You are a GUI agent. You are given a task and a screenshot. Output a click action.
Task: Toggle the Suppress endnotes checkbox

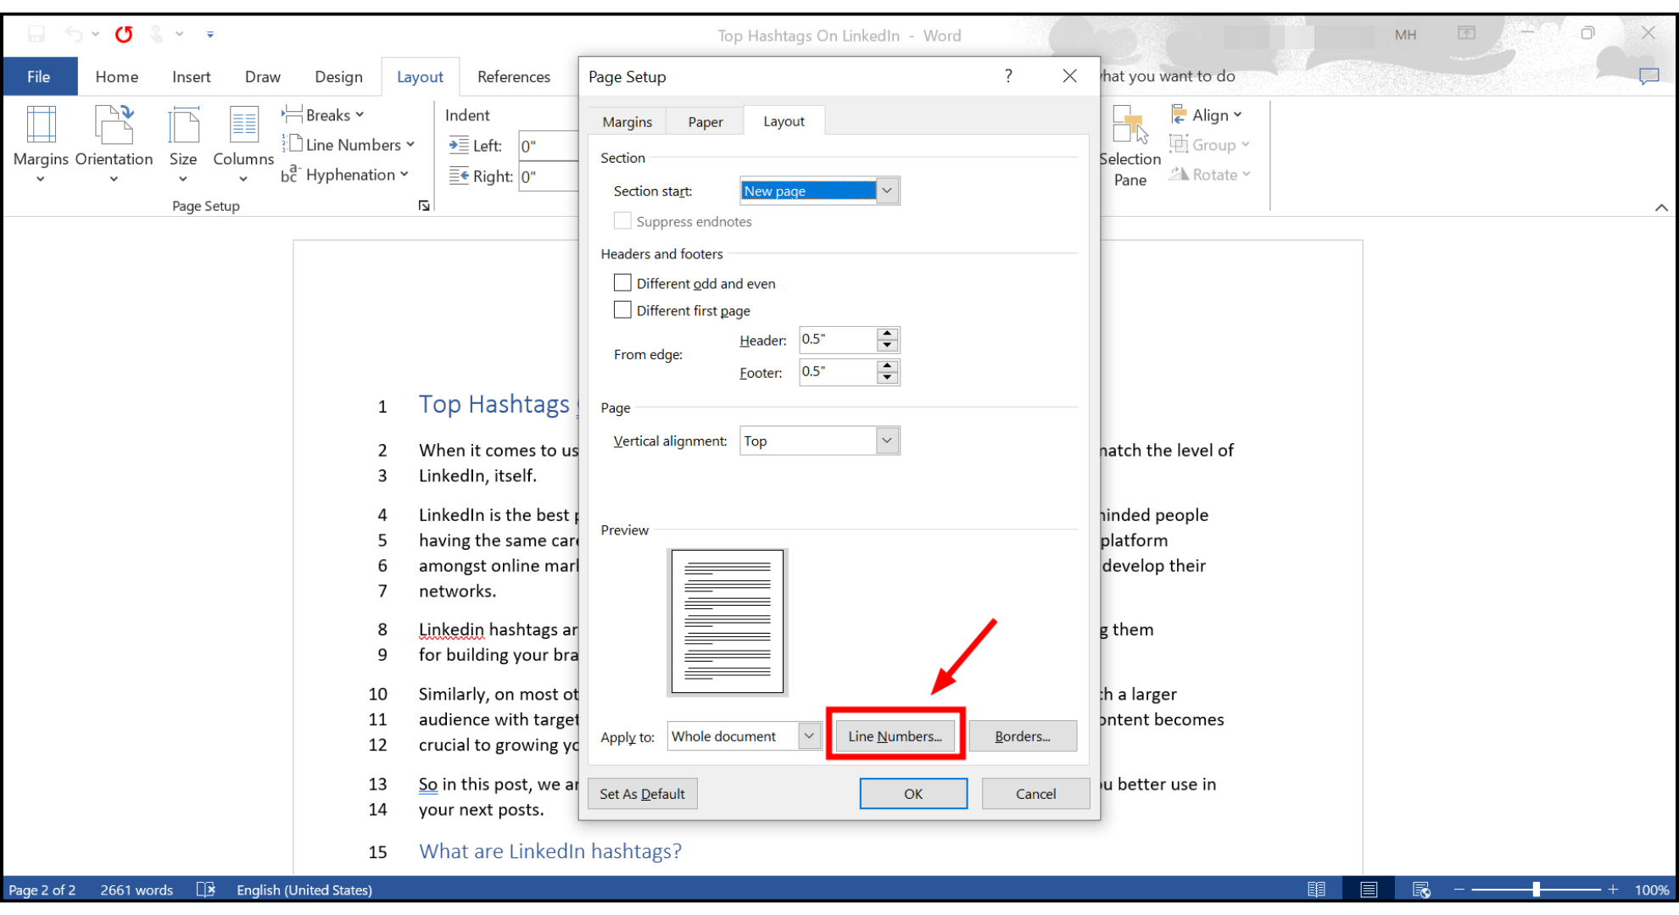pyautogui.click(x=622, y=221)
